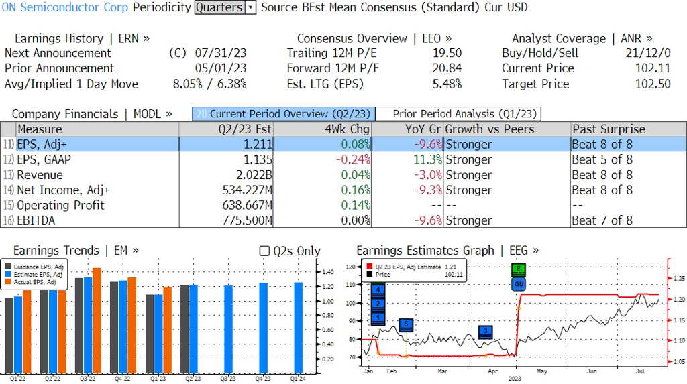The width and height of the screenshot is (687, 384).
Task: Click the EBITDA estimate 775.500M
Action: click(x=247, y=220)
